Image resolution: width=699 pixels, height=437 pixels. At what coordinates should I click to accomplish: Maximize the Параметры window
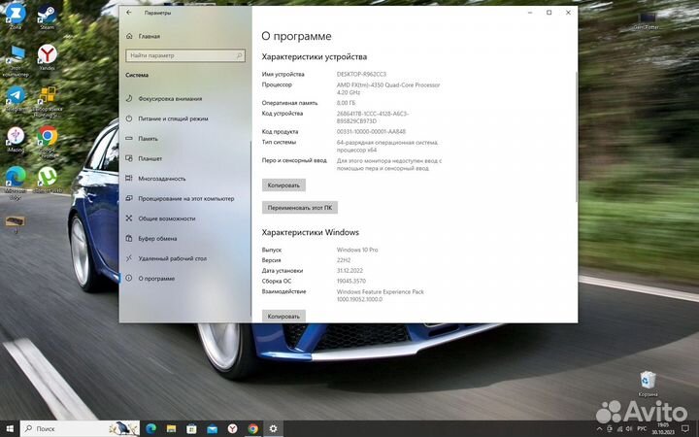pyautogui.click(x=549, y=13)
